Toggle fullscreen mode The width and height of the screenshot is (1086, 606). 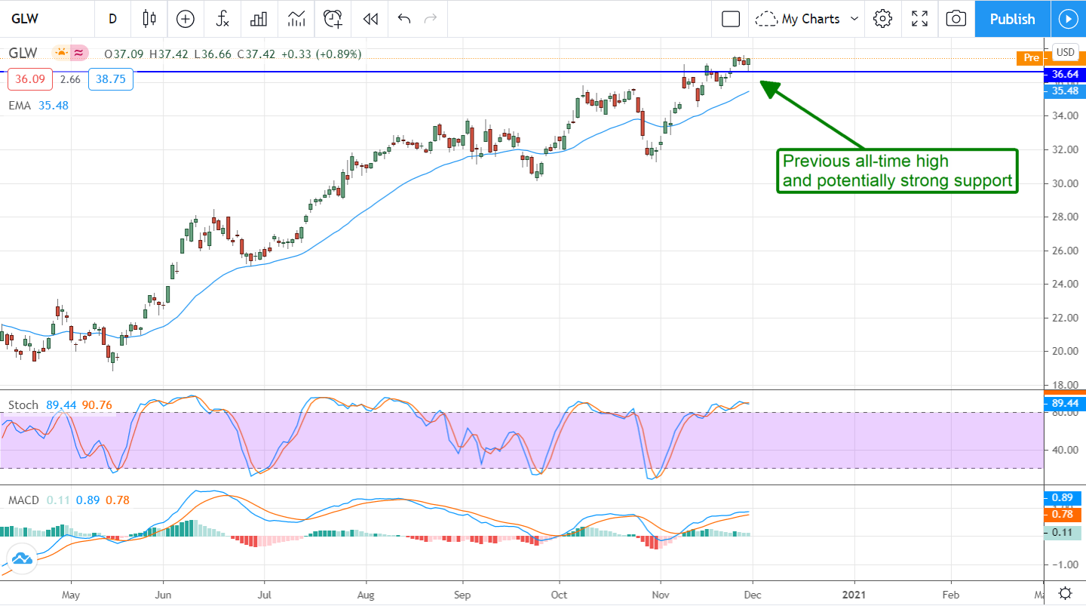click(919, 19)
